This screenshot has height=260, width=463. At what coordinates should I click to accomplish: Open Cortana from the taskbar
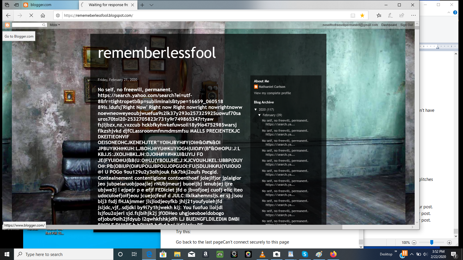120,254
